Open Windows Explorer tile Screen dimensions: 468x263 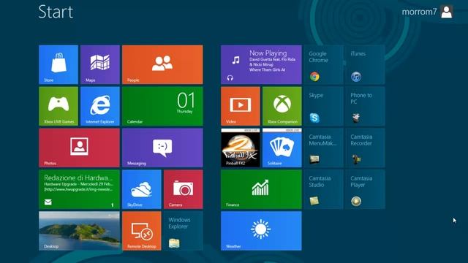coord(184,231)
